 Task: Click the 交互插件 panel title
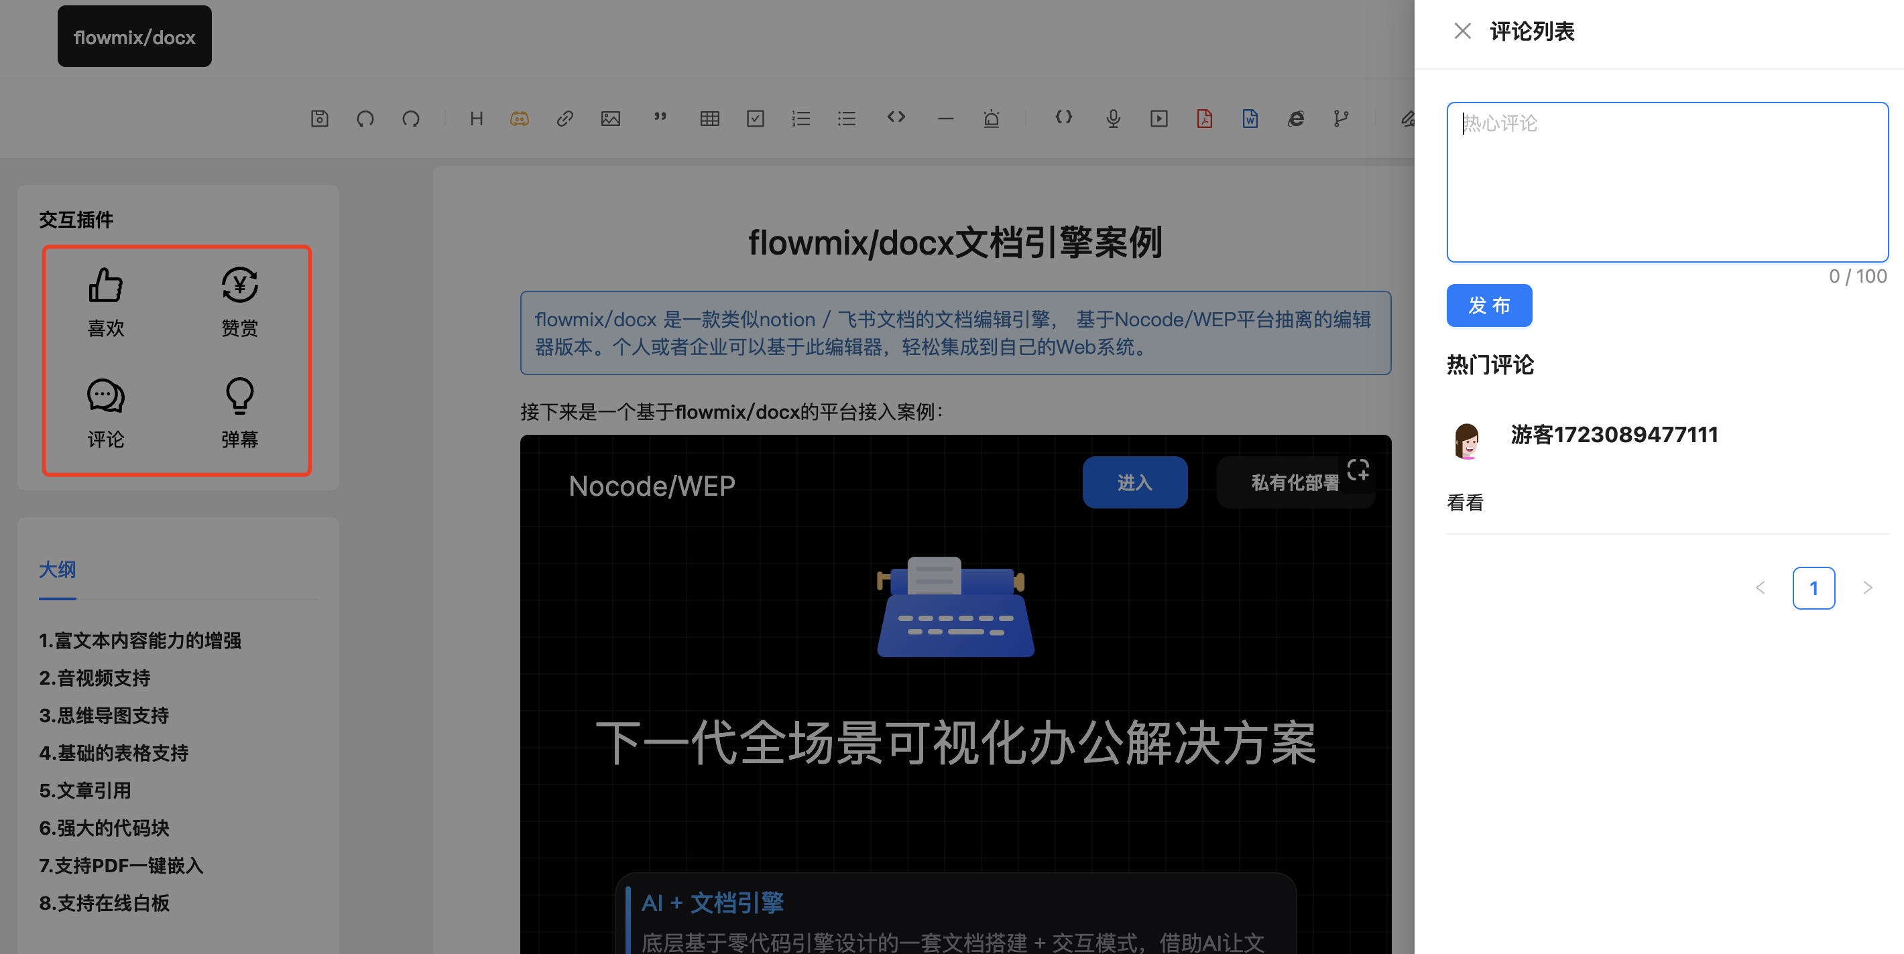point(76,219)
